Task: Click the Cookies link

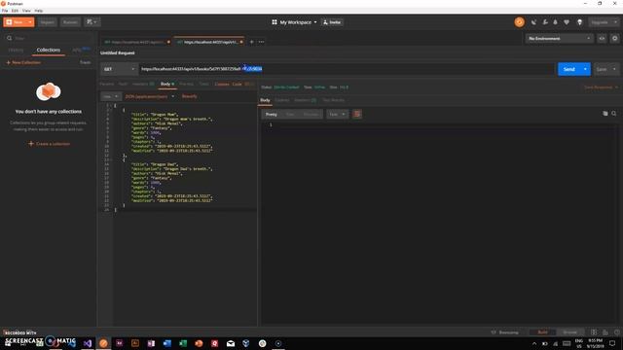Action: click(x=222, y=85)
